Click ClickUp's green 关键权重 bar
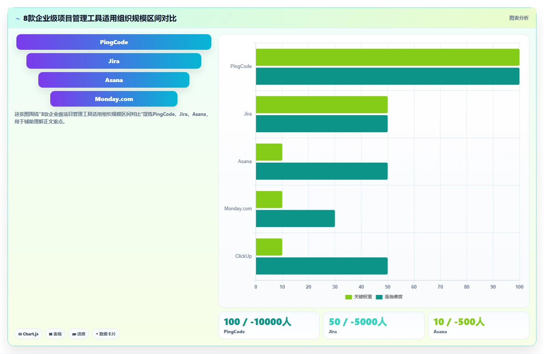The width and height of the screenshot is (544, 354). tap(269, 247)
